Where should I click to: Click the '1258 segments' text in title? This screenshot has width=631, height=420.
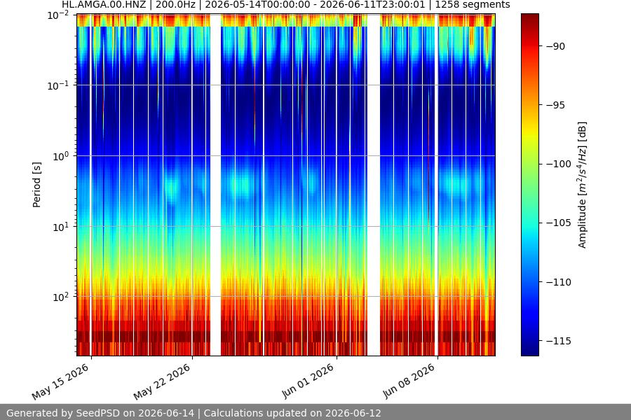pos(473,5)
